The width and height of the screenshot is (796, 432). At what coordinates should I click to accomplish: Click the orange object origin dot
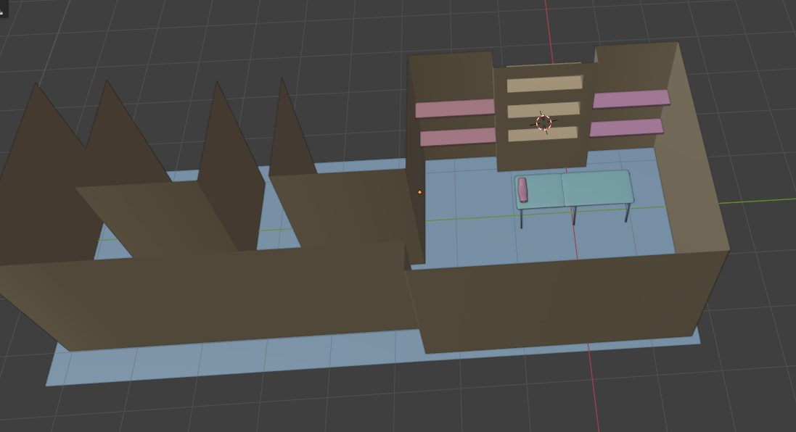[419, 192]
